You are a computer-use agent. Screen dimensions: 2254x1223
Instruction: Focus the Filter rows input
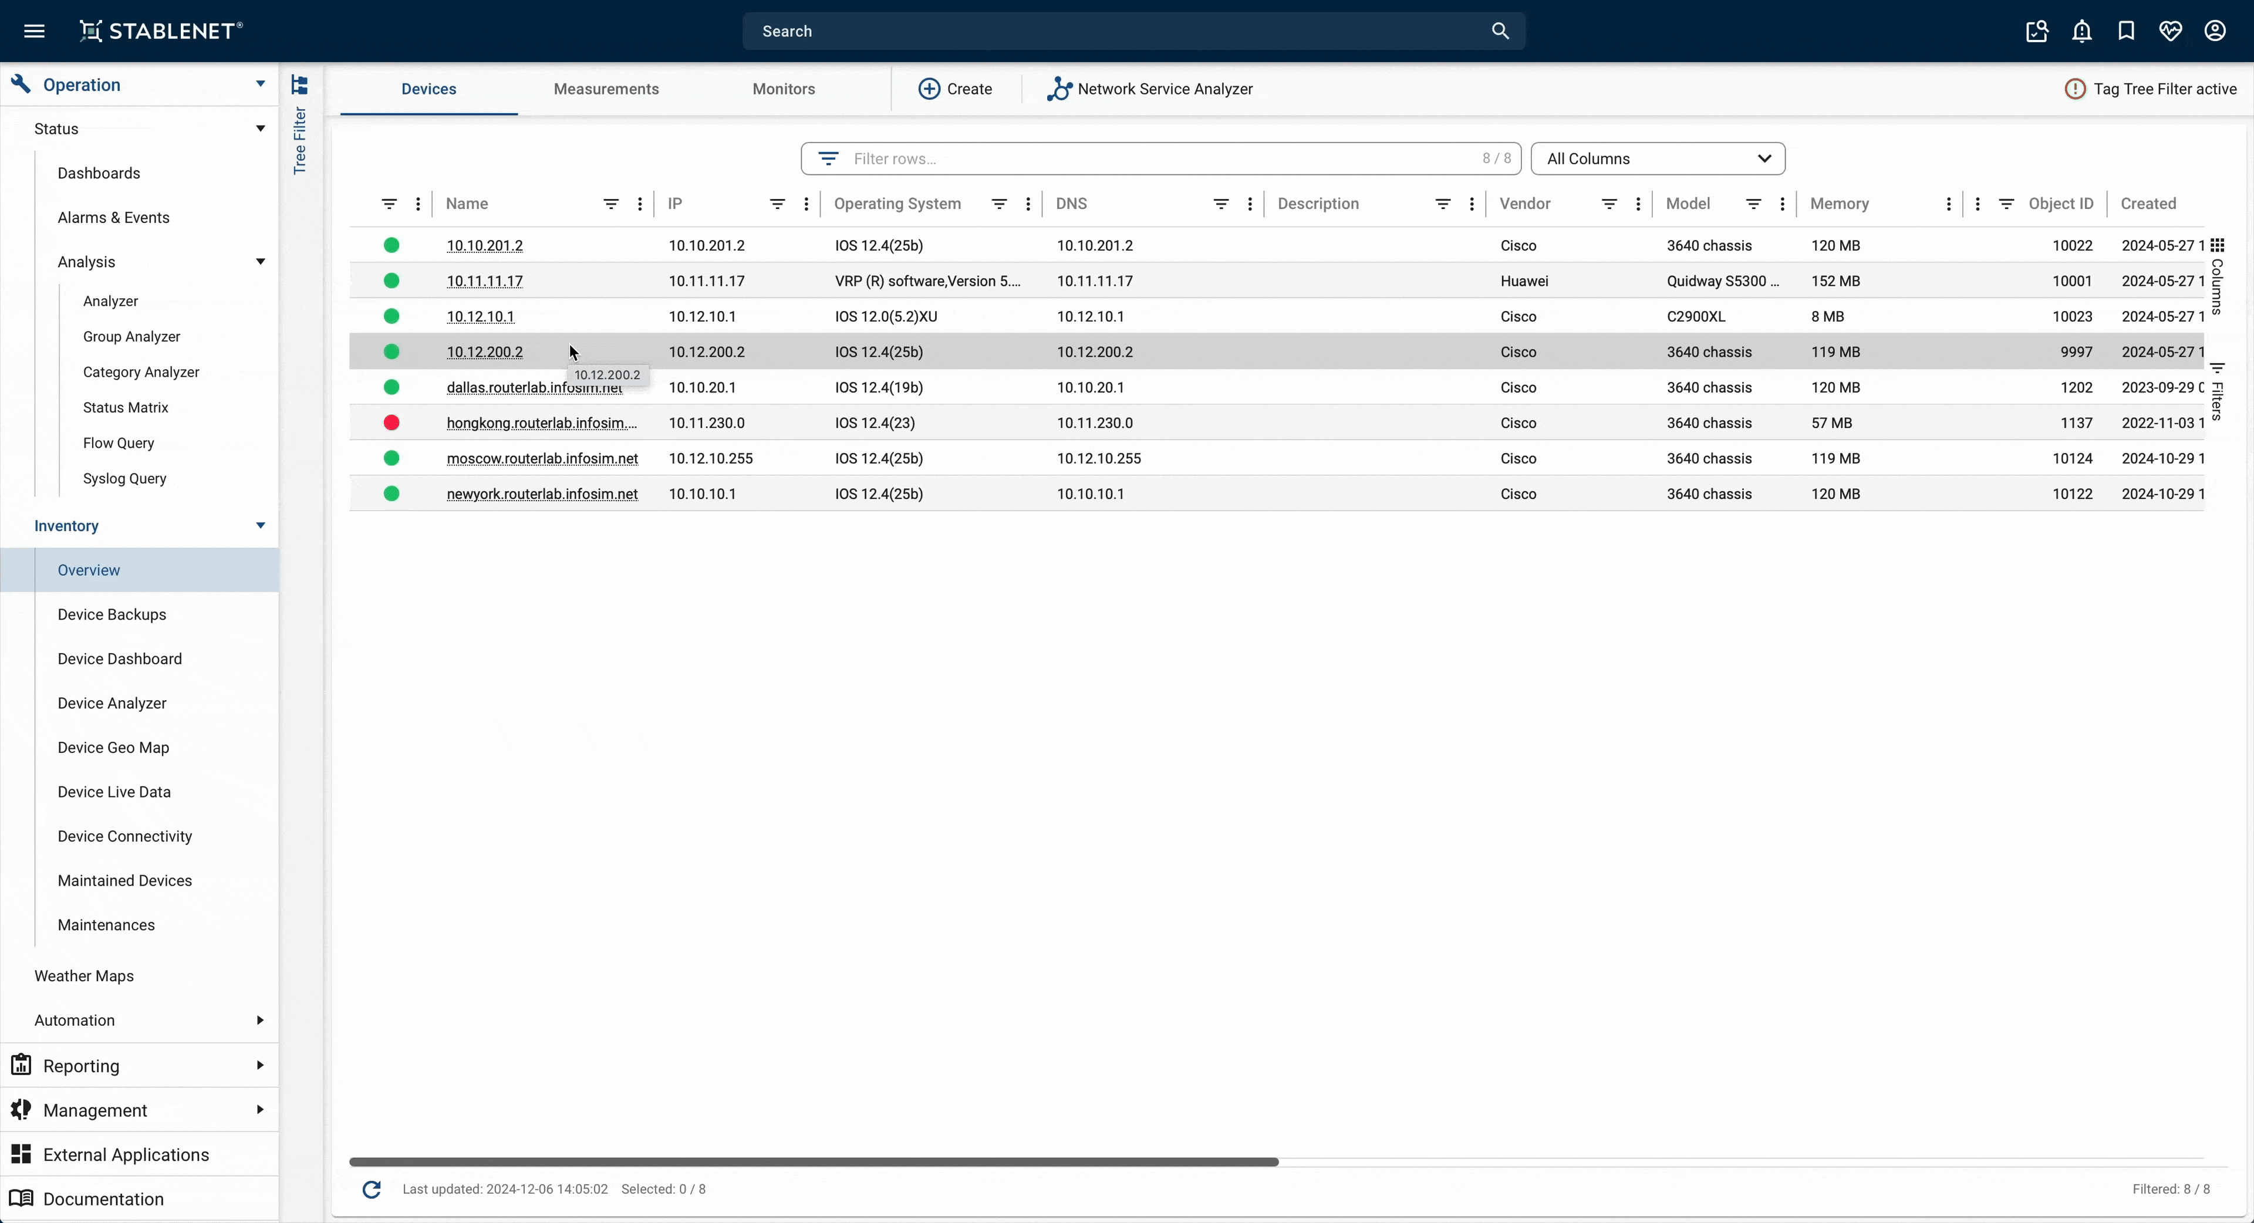coord(1160,159)
